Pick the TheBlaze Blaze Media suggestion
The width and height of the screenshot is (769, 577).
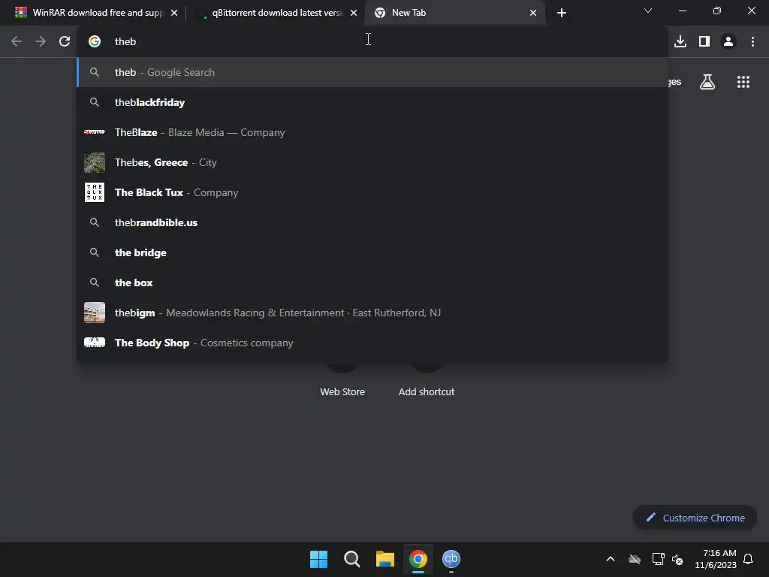point(372,132)
